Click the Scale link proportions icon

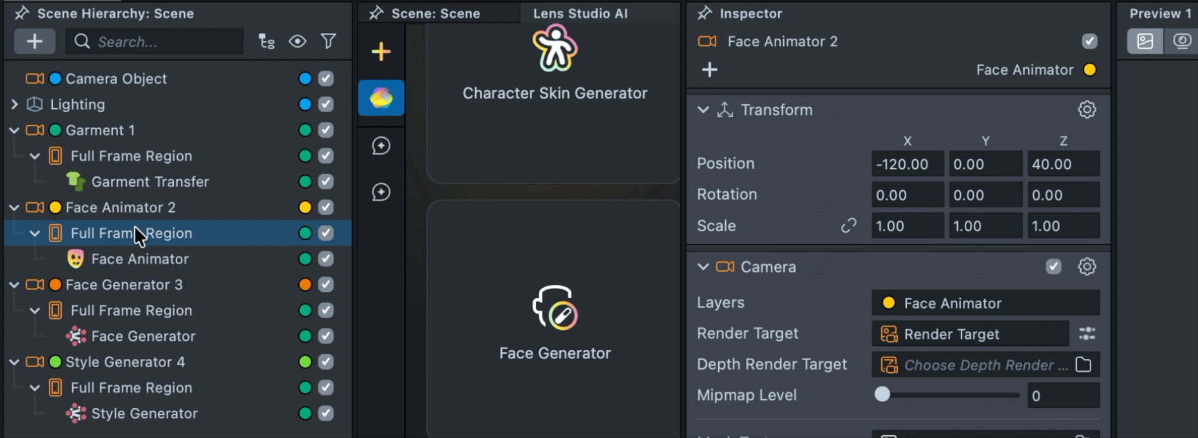click(x=848, y=226)
